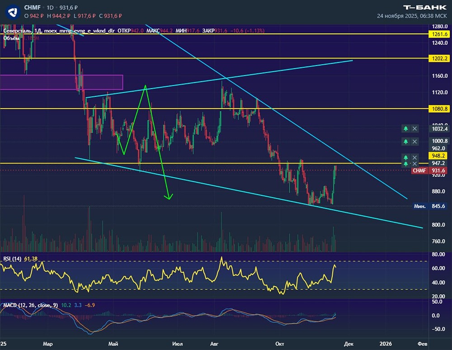Click the MACD value 10.2
The image size is (452, 350).
point(66,305)
